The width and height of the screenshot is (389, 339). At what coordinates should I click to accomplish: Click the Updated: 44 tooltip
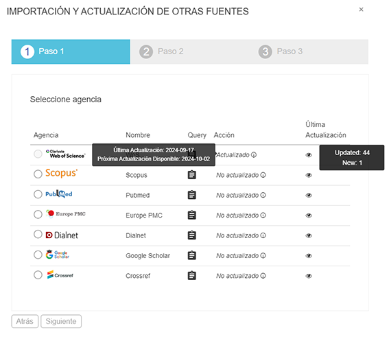point(352,158)
